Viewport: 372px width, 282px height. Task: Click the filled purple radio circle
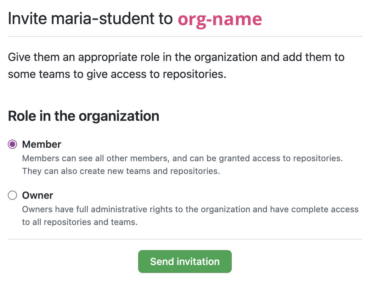pos(12,144)
